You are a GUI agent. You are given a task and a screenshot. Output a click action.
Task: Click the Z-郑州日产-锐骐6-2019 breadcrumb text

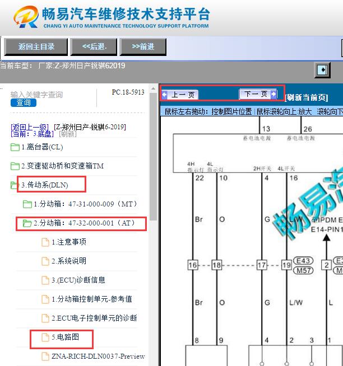[90, 127]
